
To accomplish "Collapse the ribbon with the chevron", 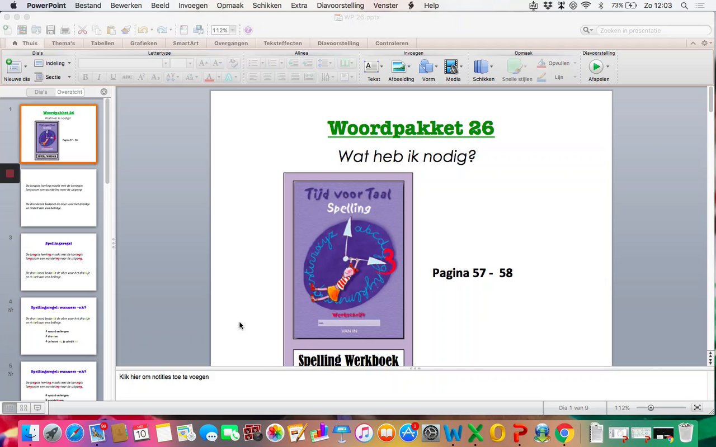I will click(x=693, y=43).
